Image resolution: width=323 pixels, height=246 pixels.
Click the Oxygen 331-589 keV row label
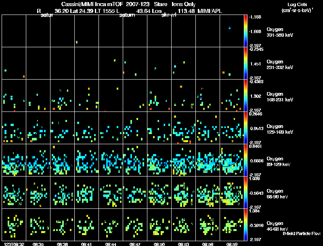[280, 32]
